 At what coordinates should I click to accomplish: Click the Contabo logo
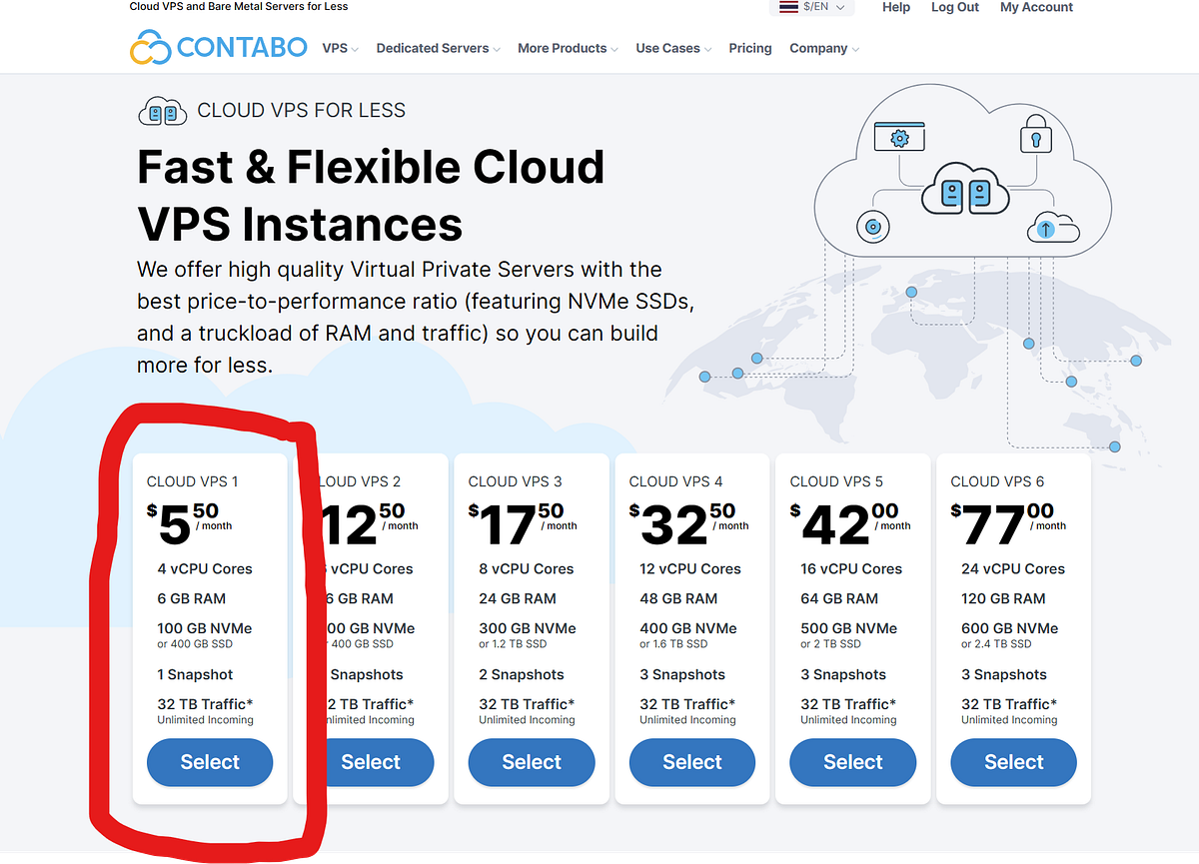[218, 46]
